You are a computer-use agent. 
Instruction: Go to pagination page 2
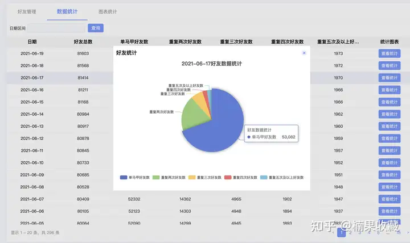(x=350, y=232)
